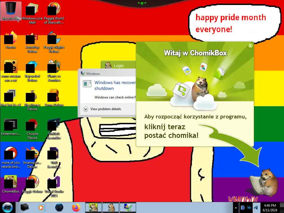Select Peggle World of Warcraft icon

pyautogui.click(x=54, y=13)
